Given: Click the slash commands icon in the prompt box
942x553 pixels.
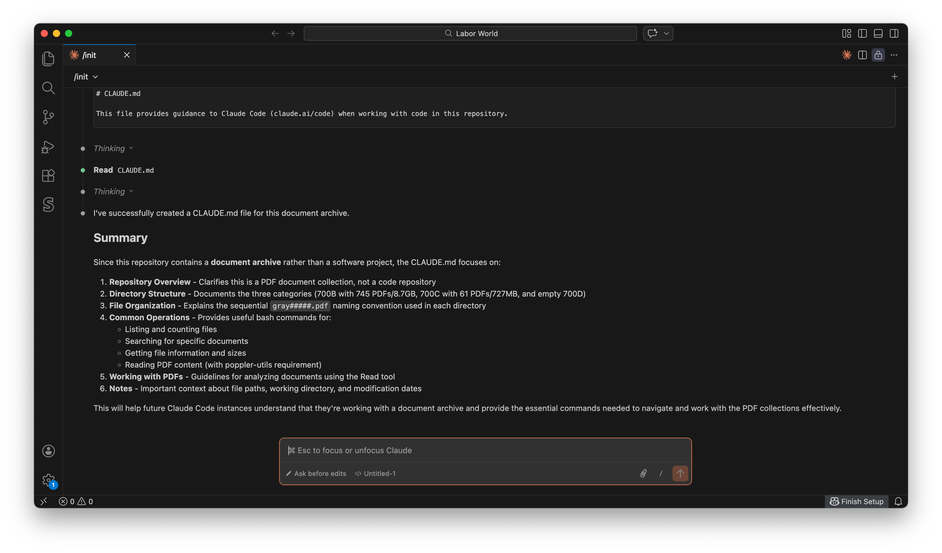Looking at the screenshot, I should [x=661, y=473].
